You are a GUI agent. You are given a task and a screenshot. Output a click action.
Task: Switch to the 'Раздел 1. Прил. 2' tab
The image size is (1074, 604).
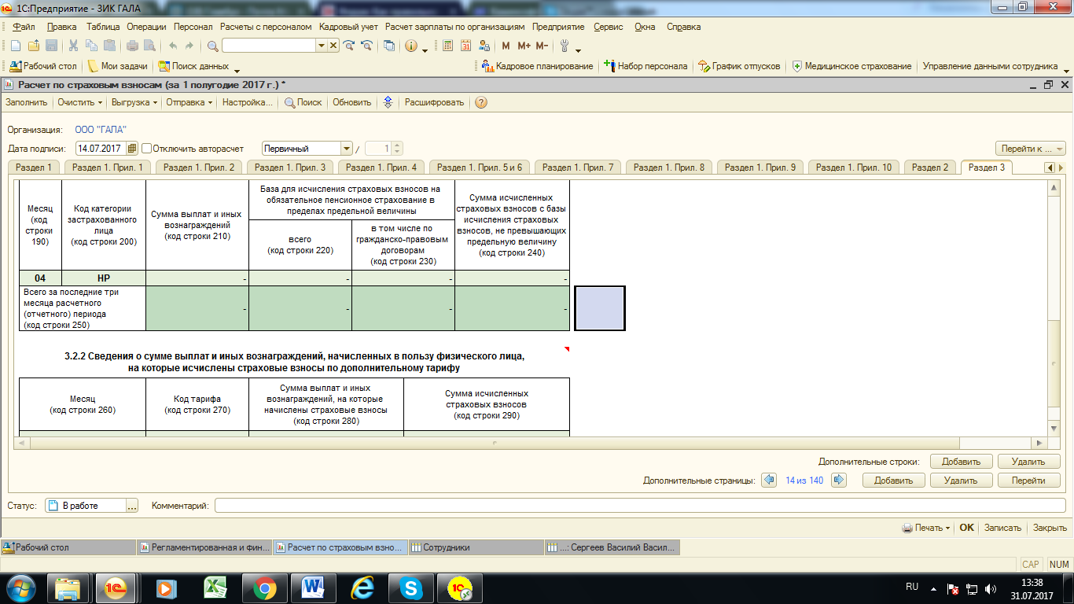point(200,168)
